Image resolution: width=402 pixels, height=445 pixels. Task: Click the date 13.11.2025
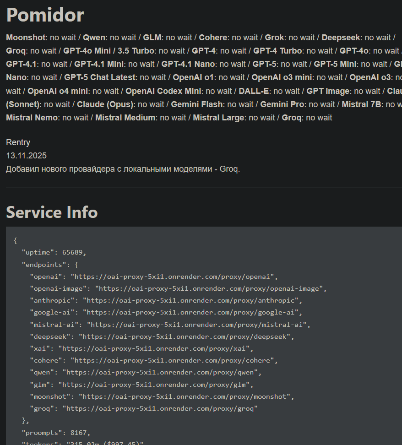pos(27,156)
